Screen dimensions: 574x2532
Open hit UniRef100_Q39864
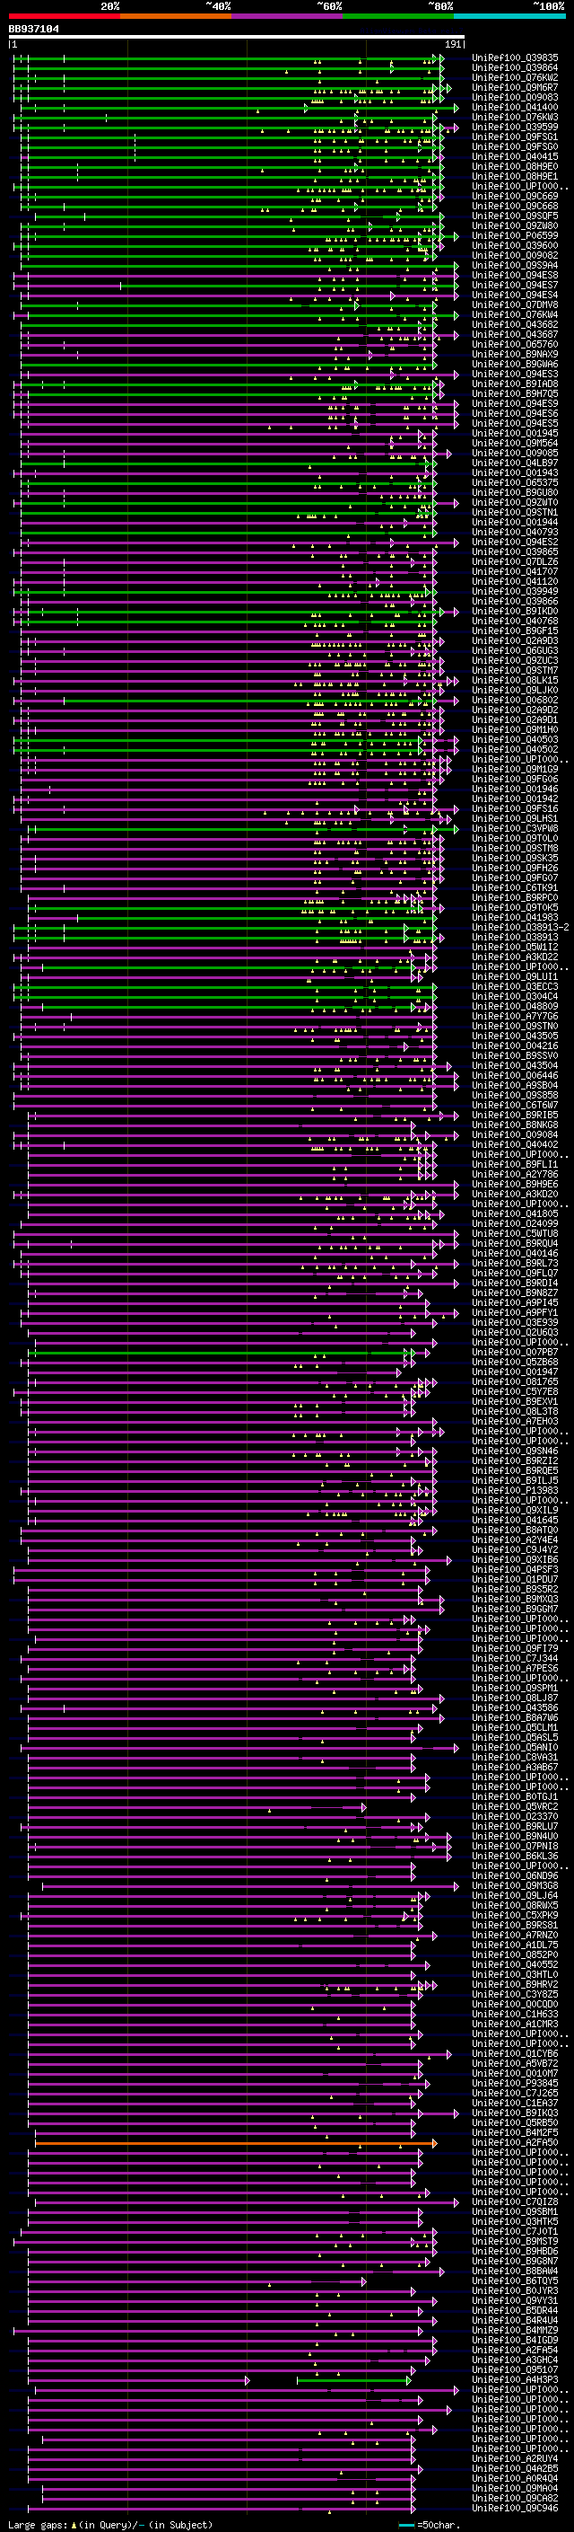[515, 68]
